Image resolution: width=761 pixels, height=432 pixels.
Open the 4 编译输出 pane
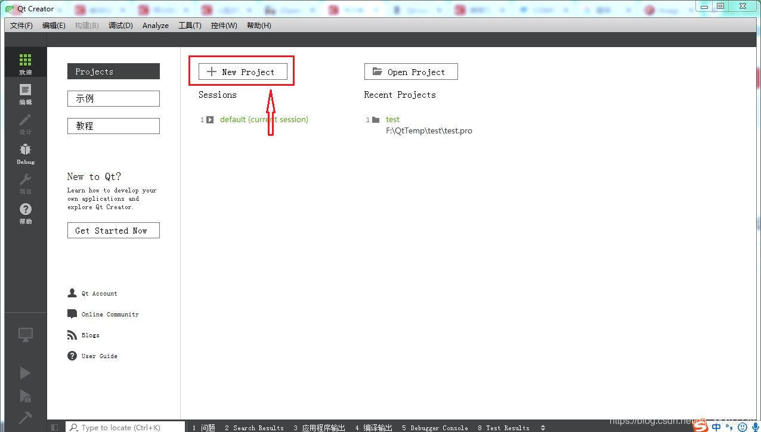pos(373,427)
